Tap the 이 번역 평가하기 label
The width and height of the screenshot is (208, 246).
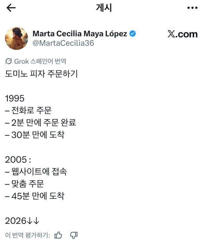(27, 235)
